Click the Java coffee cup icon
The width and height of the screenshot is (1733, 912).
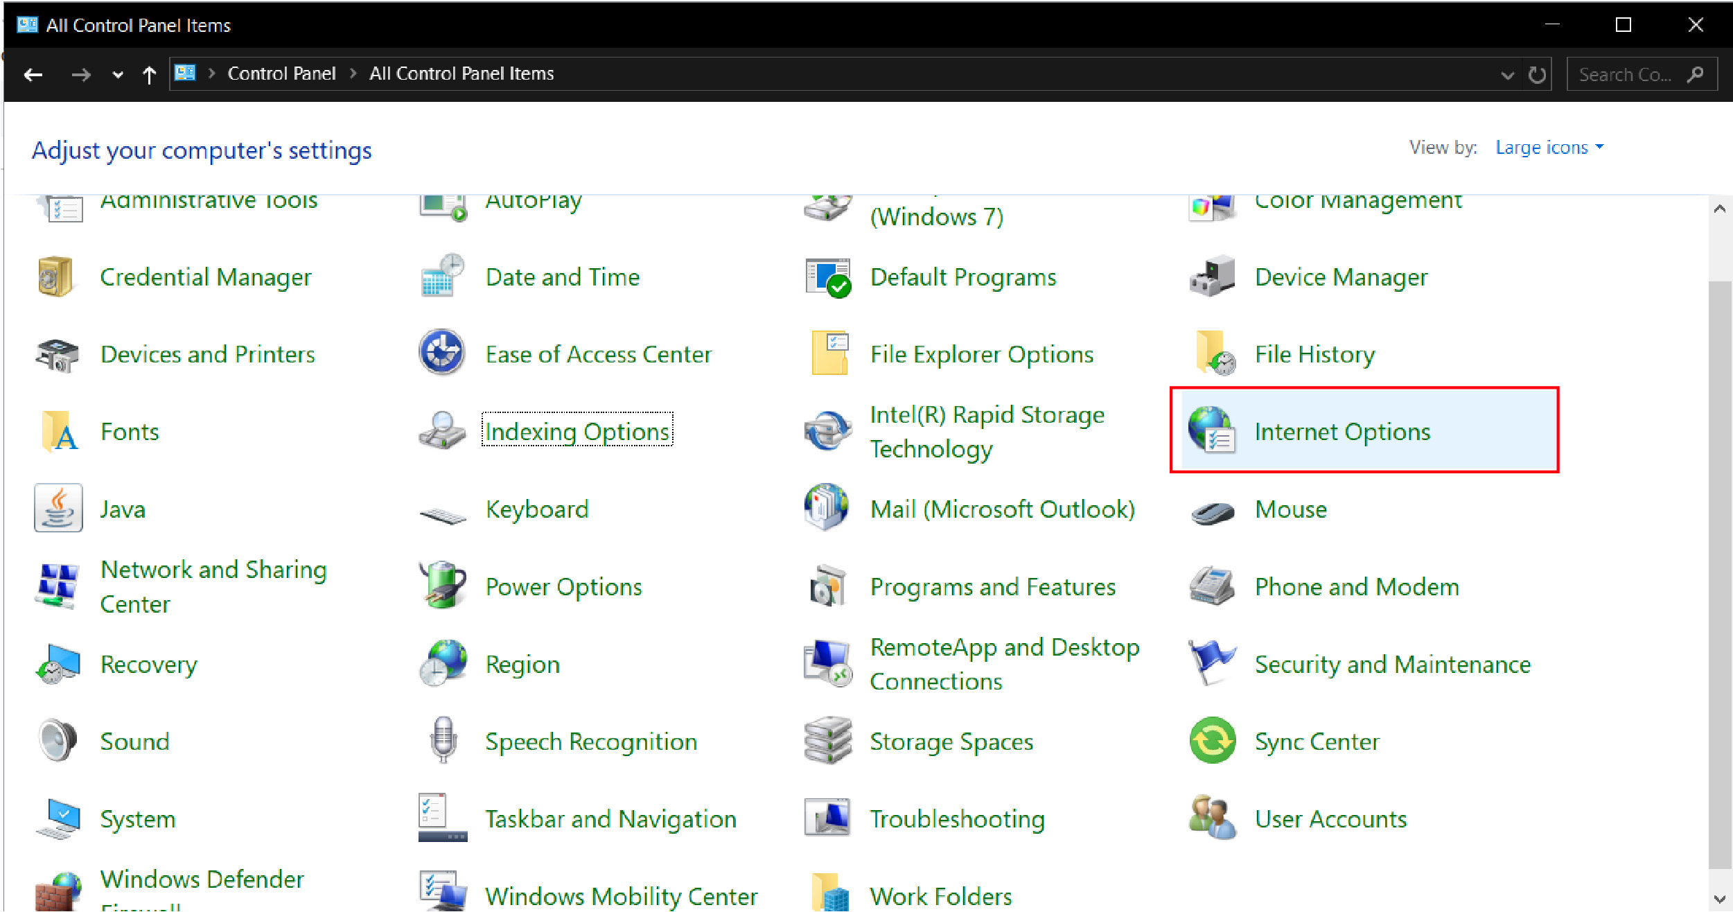[x=58, y=509]
